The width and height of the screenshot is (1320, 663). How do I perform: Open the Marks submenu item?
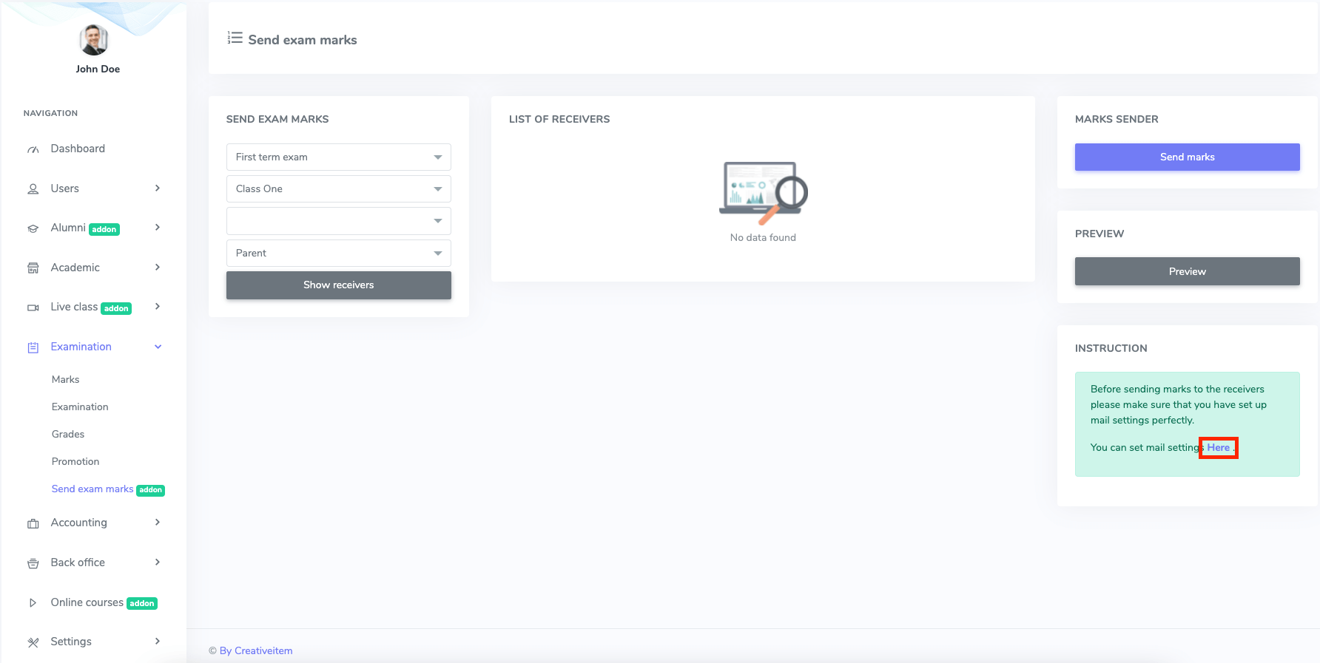(x=65, y=379)
